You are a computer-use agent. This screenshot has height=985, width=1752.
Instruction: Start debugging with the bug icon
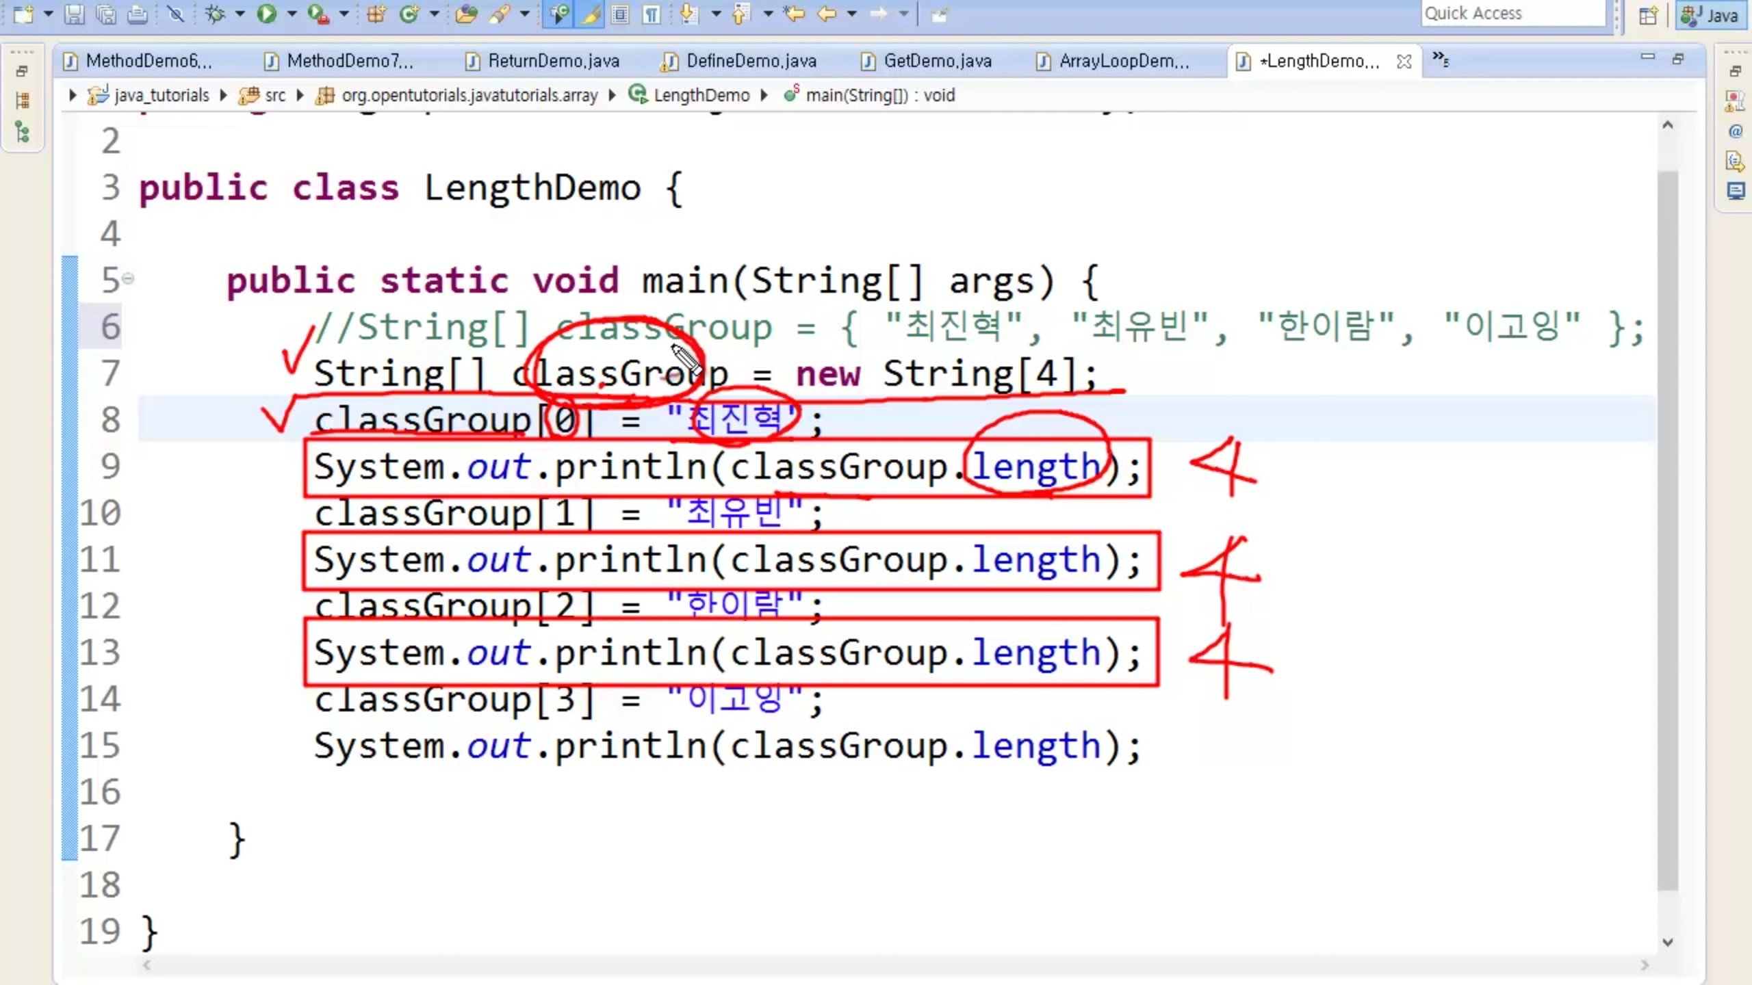click(215, 14)
